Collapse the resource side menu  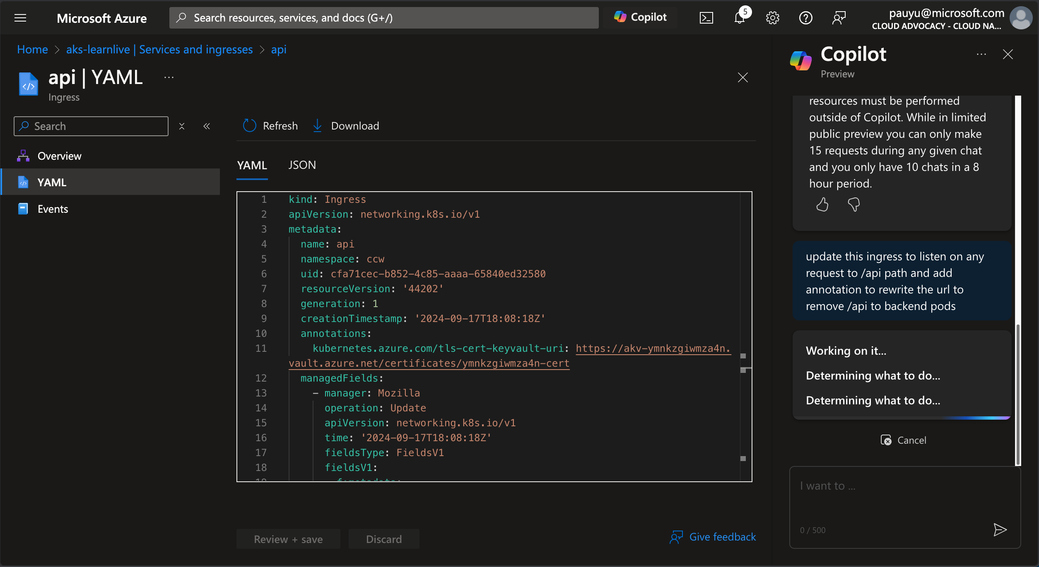(x=207, y=126)
